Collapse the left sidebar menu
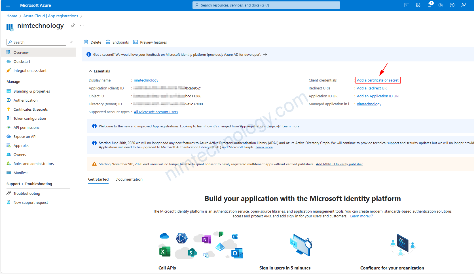 [x=71, y=42]
